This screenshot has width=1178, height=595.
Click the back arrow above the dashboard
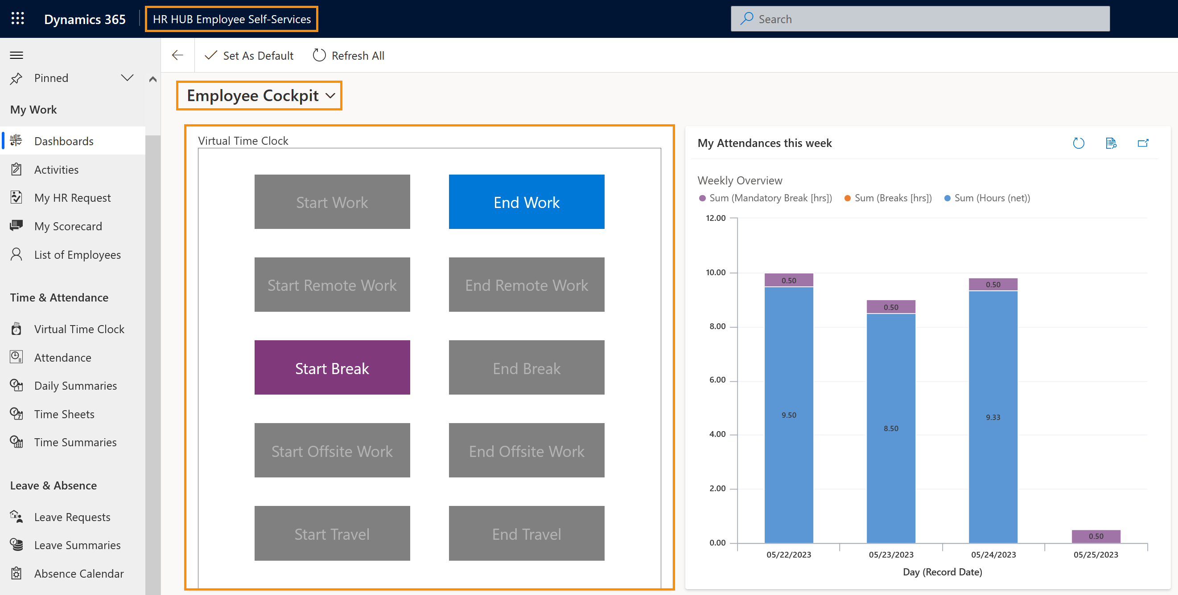pyautogui.click(x=177, y=55)
